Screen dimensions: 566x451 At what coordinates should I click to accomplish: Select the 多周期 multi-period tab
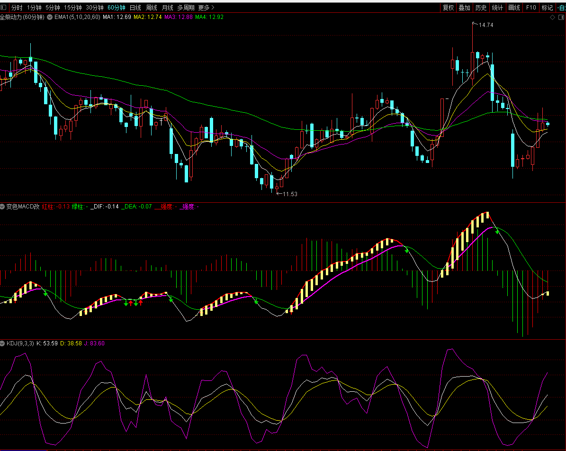coord(186,8)
